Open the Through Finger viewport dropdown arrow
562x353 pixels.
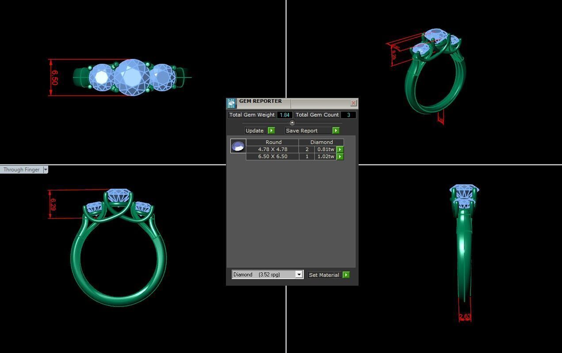46,170
